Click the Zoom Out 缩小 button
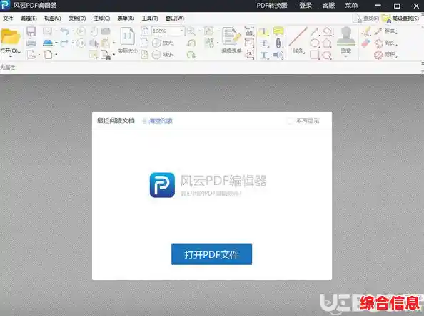 pyautogui.click(x=163, y=55)
